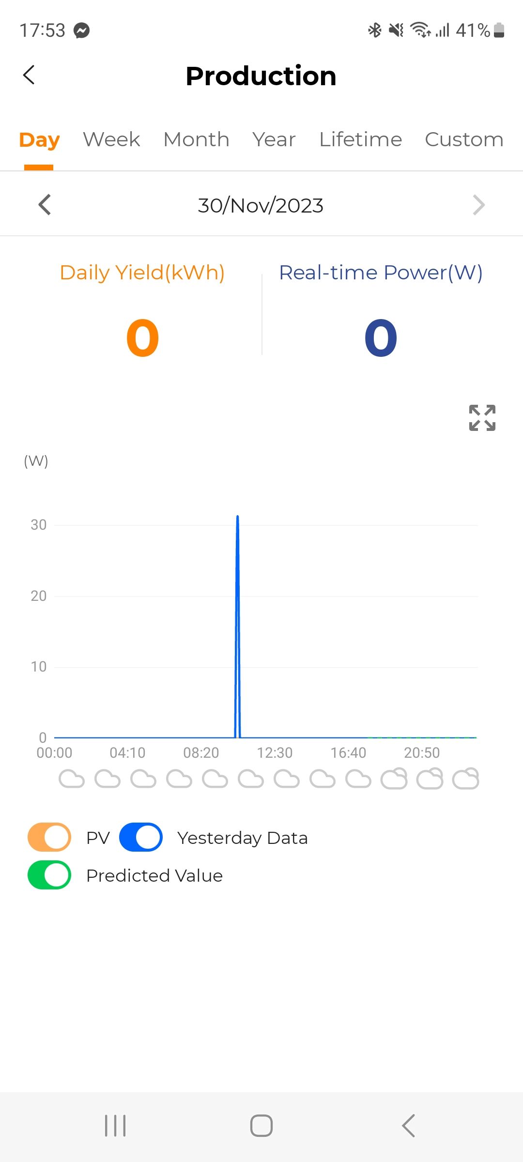
Task: Tap the Android home button
Action: click(261, 1126)
